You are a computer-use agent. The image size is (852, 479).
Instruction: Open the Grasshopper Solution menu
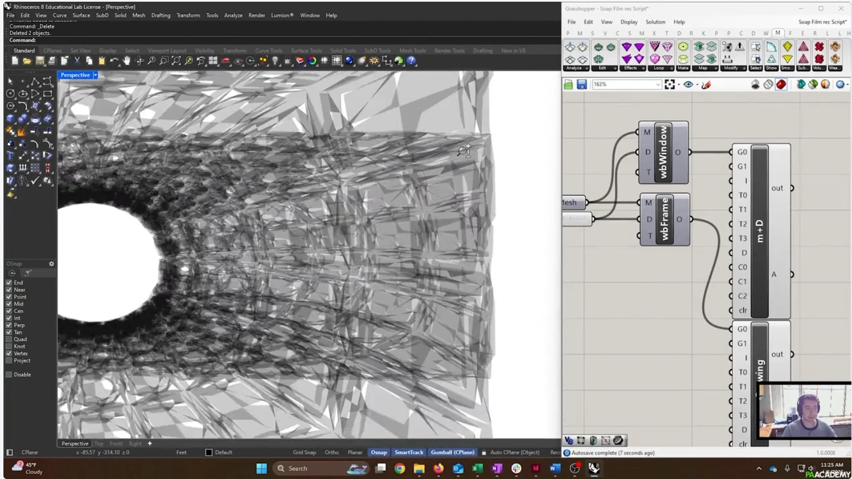click(x=656, y=22)
